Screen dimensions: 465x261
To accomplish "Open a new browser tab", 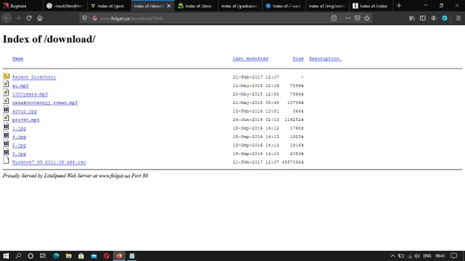I will 399,5.
